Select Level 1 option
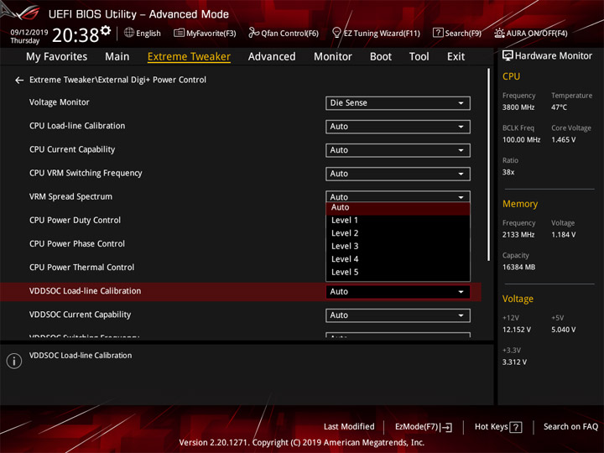 pyautogui.click(x=398, y=221)
